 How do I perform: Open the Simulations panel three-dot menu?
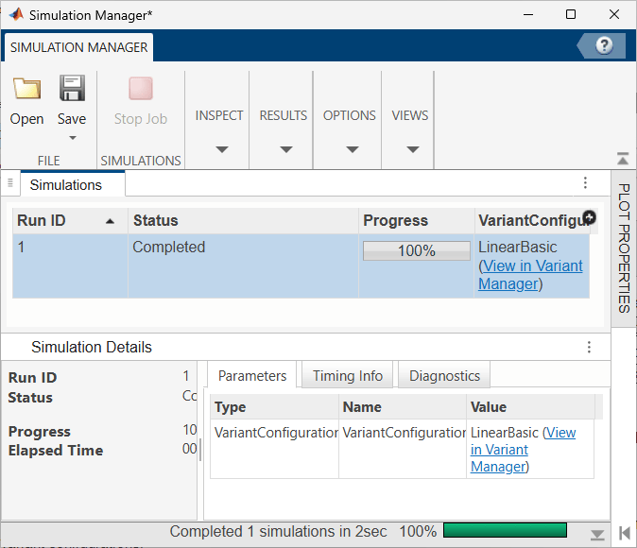click(585, 182)
